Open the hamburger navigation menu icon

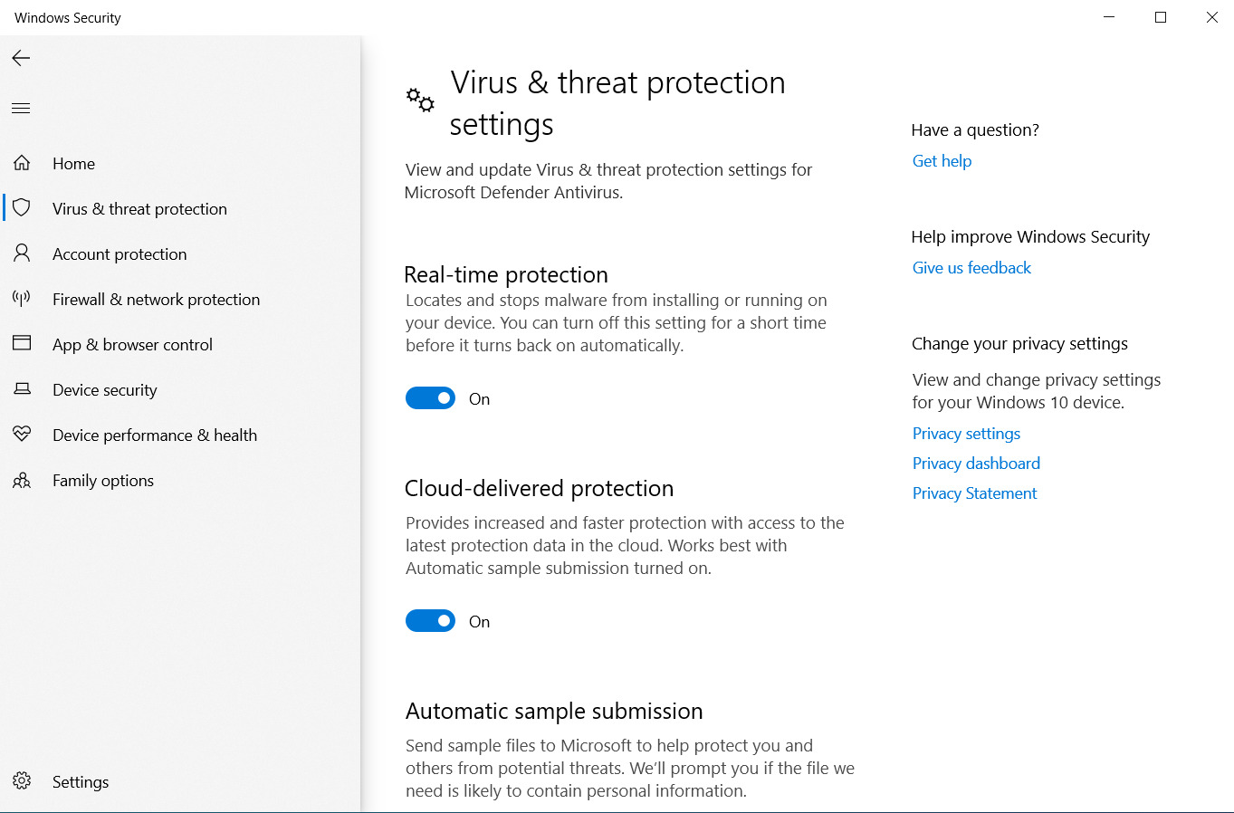pos(21,109)
